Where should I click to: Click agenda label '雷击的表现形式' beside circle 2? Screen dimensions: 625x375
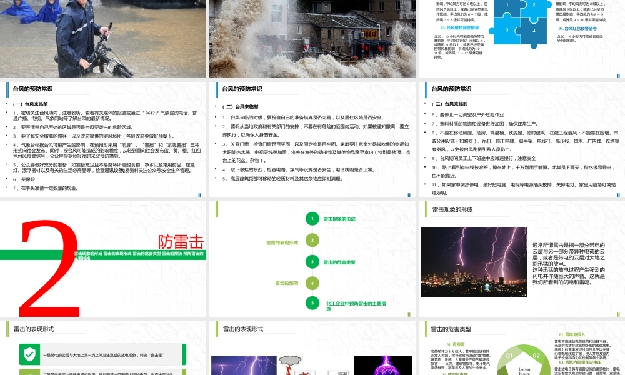tap(282, 242)
